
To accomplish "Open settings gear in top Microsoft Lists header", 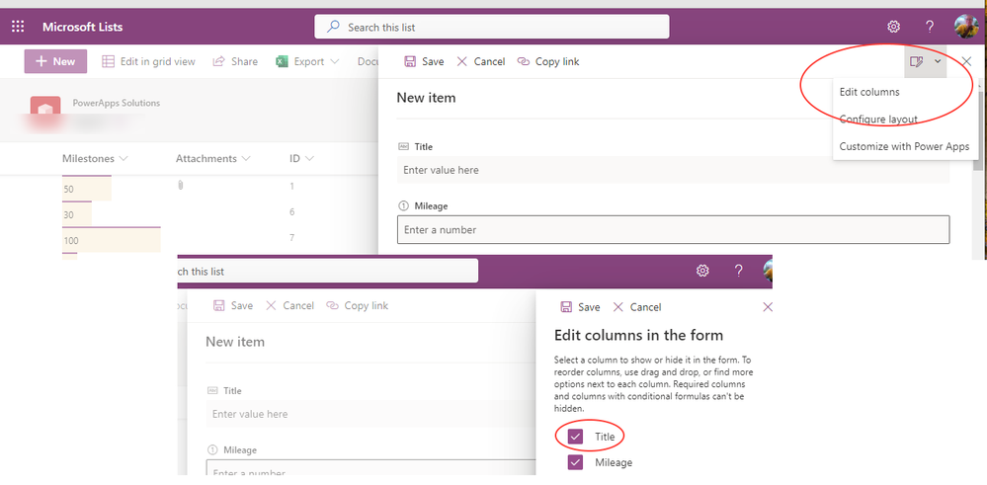I will click(893, 27).
